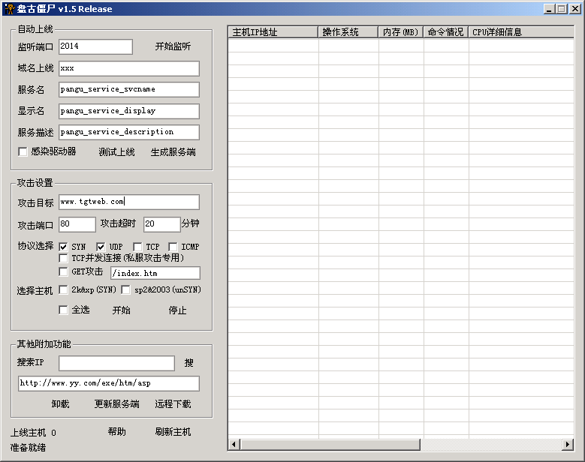The image size is (585, 462).
Task: Click the 内存(MB) column header
Action: tap(400, 32)
